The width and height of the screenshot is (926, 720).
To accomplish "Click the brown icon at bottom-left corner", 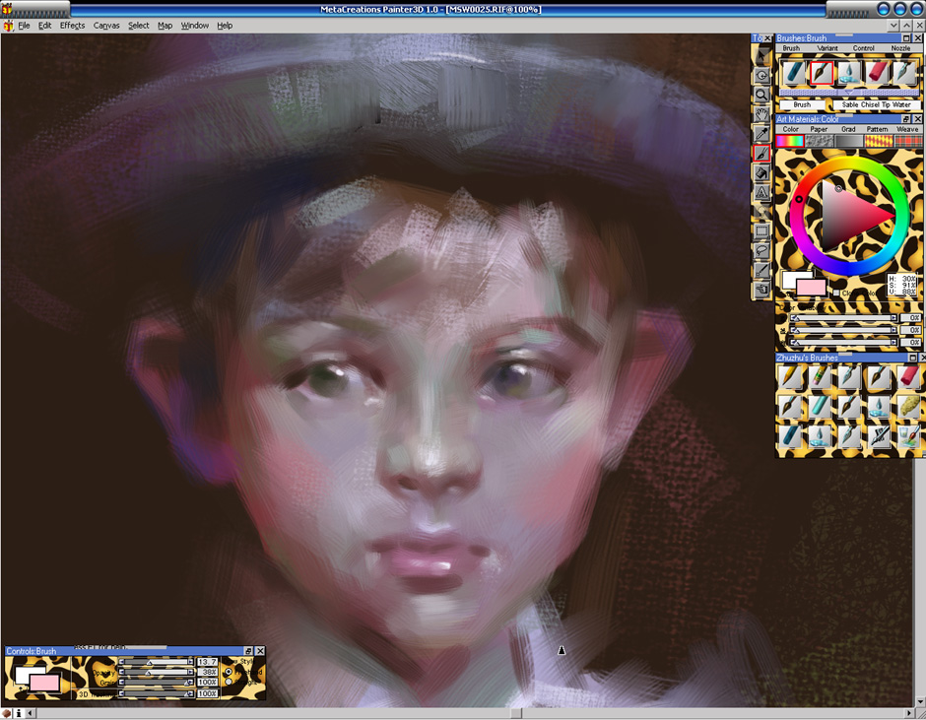I will pos(7,713).
